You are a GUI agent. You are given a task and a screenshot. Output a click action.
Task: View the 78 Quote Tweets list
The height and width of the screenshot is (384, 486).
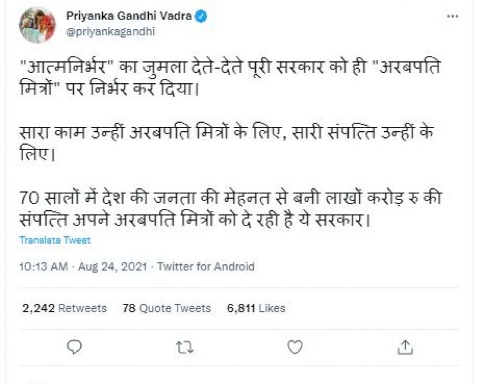pyautogui.click(x=166, y=308)
